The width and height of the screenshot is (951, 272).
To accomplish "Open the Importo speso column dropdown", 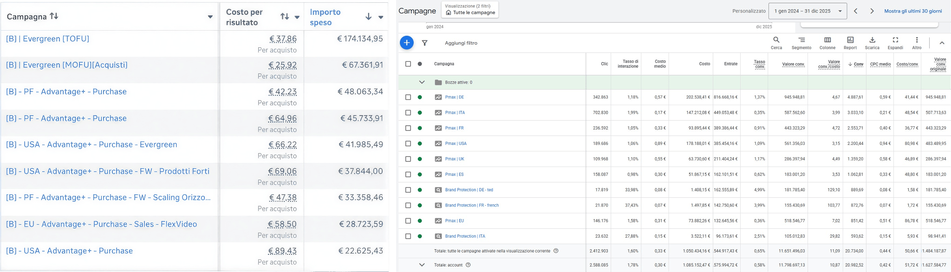I will point(381,18).
